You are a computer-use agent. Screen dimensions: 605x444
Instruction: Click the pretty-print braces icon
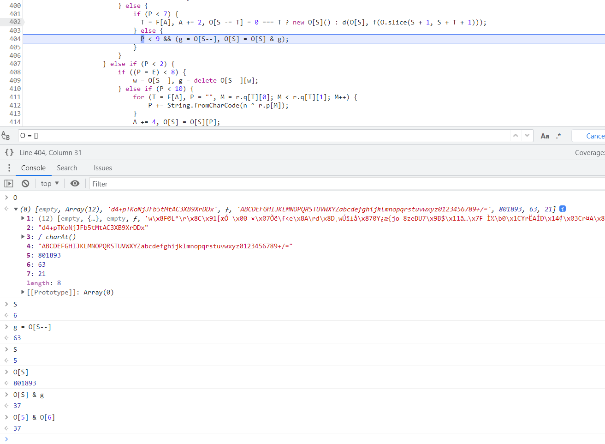pos(9,152)
